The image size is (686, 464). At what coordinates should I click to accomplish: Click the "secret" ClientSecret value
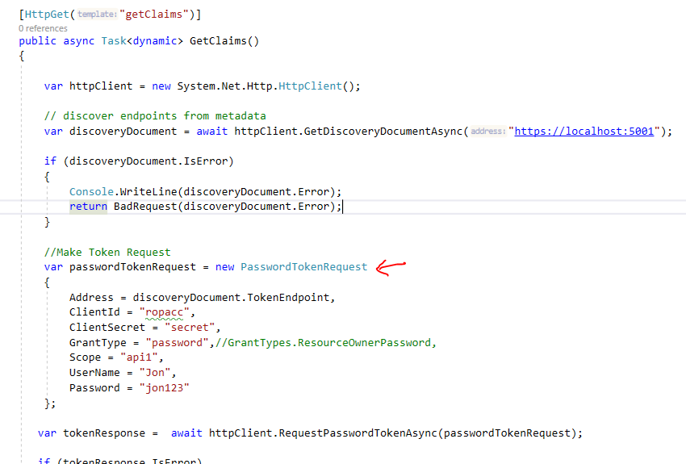pyautogui.click(x=190, y=327)
